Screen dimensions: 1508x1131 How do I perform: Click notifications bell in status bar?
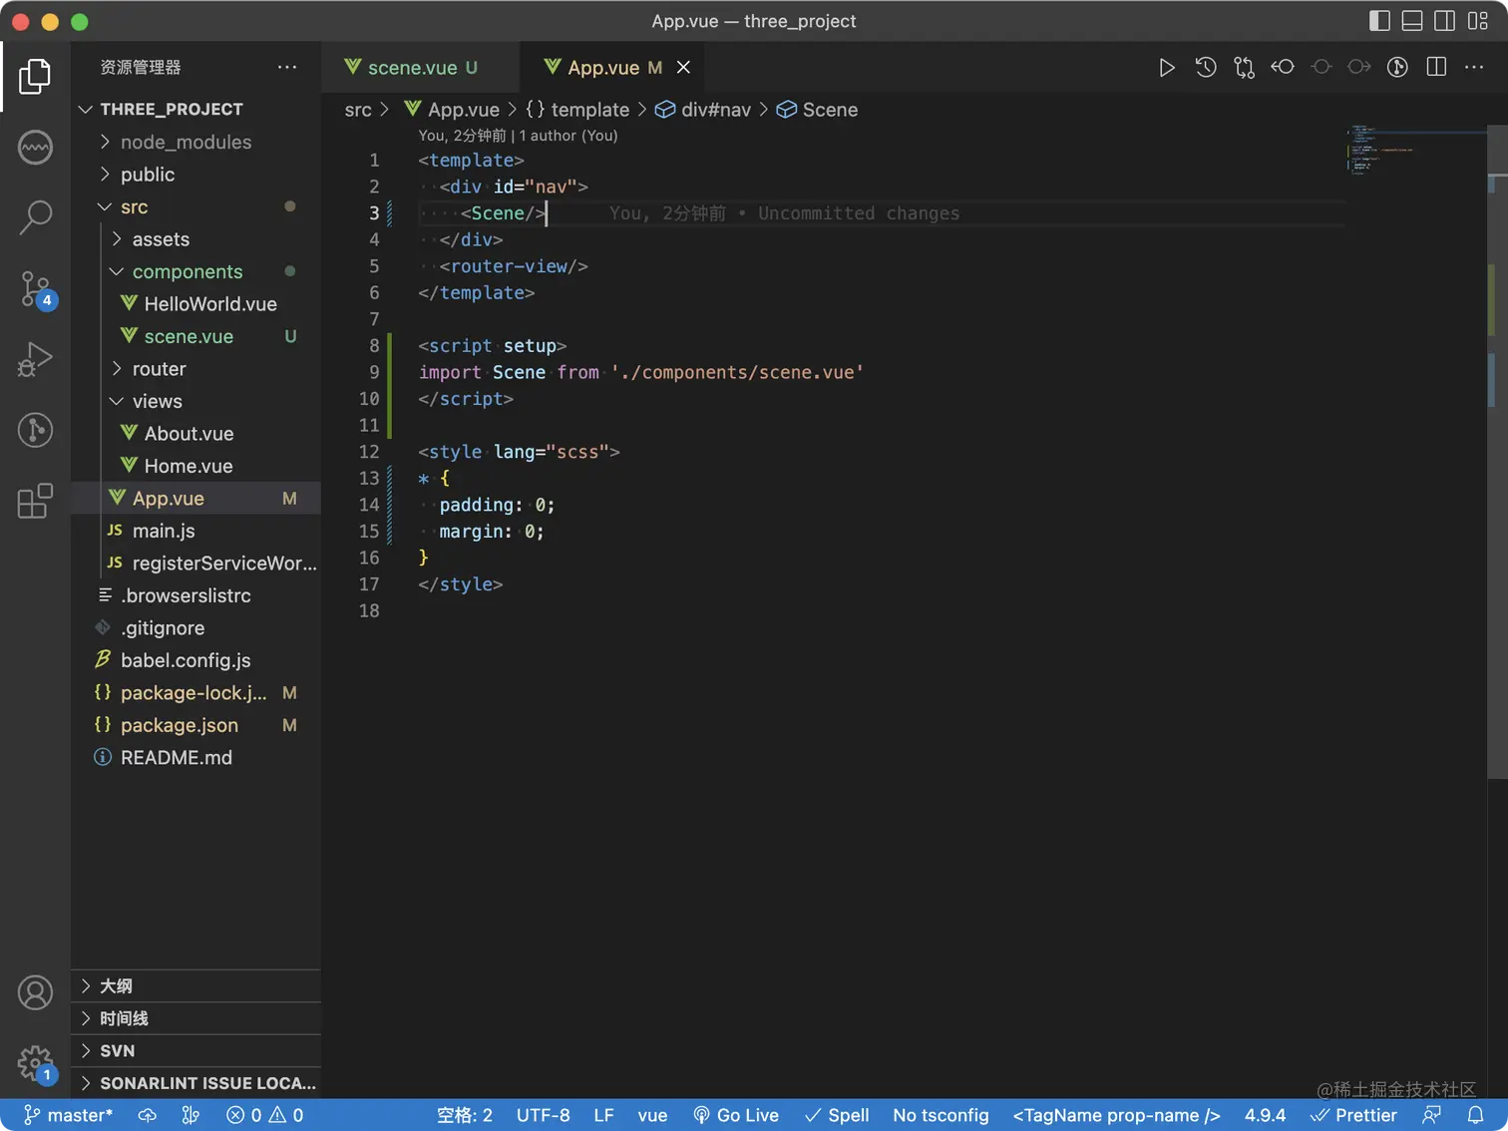[x=1475, y=1115]
